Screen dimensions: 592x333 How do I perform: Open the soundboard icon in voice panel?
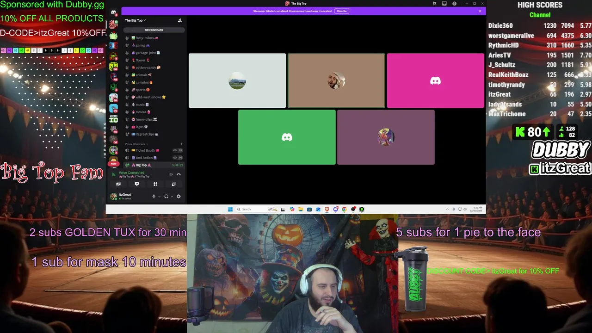click(x=174, y=184)
